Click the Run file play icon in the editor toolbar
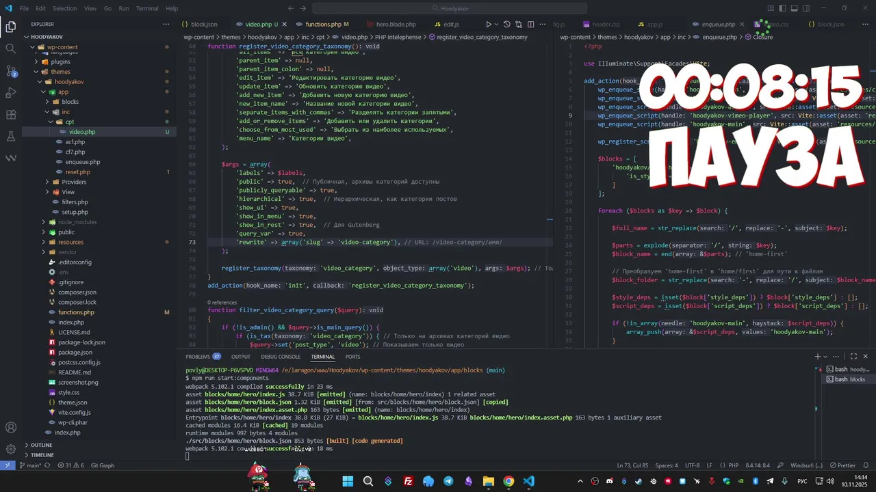This screenshot has width=876, height=492. click(488, 24)
